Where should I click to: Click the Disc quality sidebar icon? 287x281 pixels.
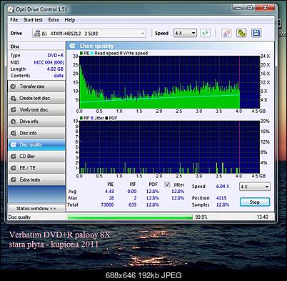14,144
